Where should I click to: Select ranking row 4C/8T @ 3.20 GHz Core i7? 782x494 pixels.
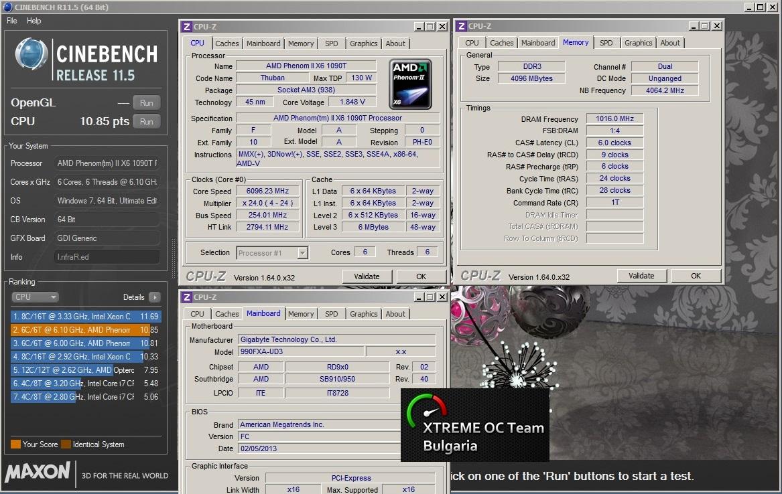click(86, 384)
